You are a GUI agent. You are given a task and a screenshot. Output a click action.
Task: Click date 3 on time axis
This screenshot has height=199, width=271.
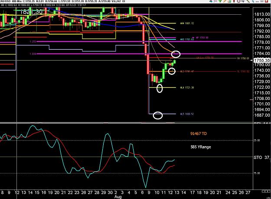(122, 193)
